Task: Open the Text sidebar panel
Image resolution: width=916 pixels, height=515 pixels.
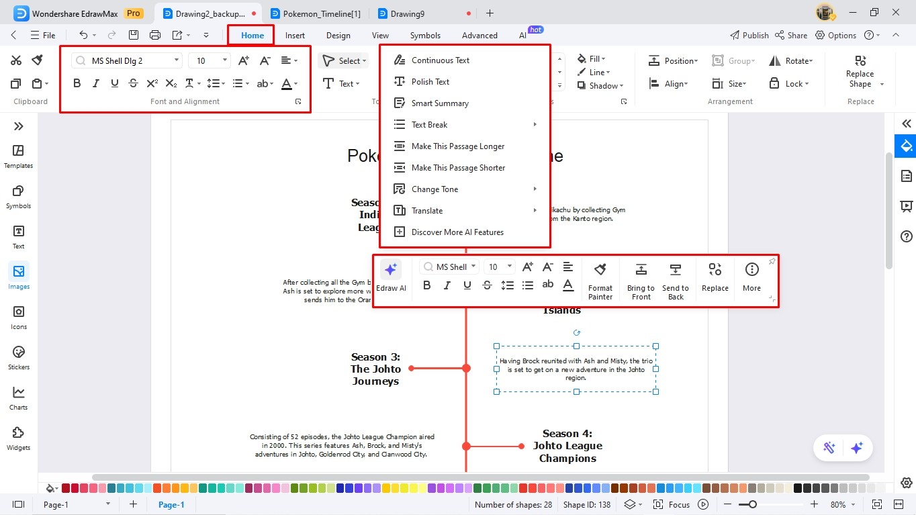Action: click(x=19, y=237)
